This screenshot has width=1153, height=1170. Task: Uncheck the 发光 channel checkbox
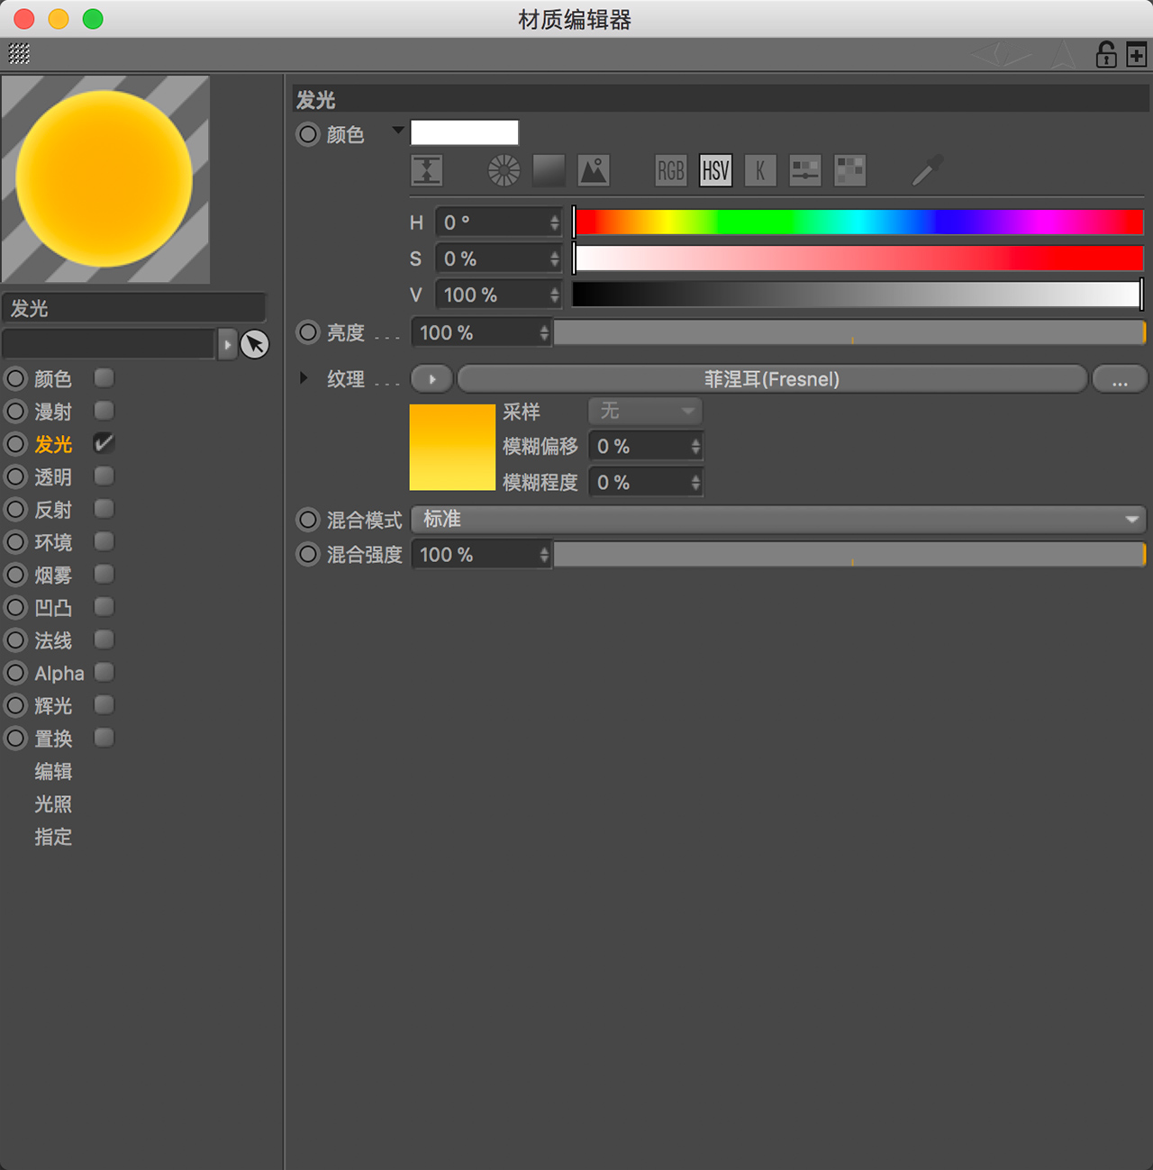pyautogui.click(x=104, y=443)
